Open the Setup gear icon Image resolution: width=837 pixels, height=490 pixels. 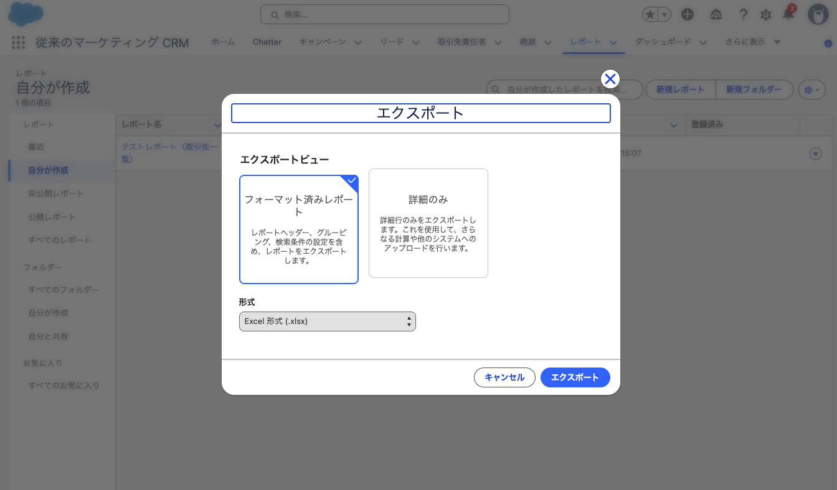[x=765, y=14]
